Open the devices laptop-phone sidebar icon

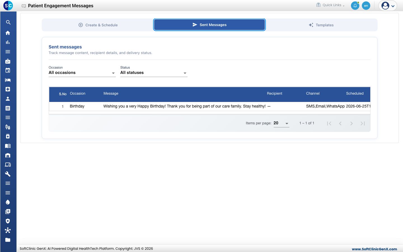click(8, 165)
